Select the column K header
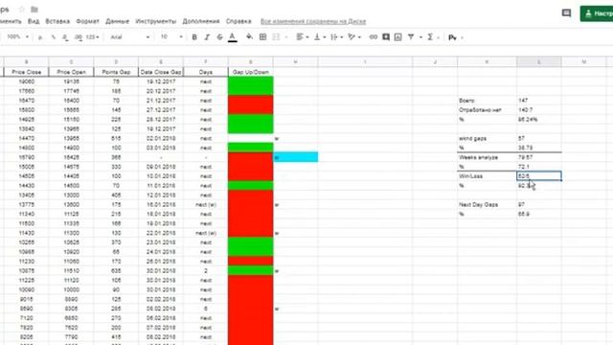 tap(488, 61)
